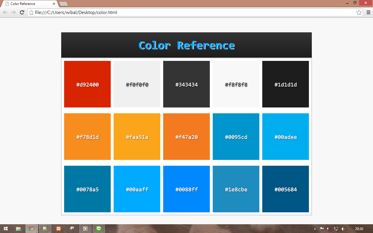Launch Snipping Tool from the taskbar
Viewport: 373px width, 233px height.
pyautogui.click(x=72, y=229)
